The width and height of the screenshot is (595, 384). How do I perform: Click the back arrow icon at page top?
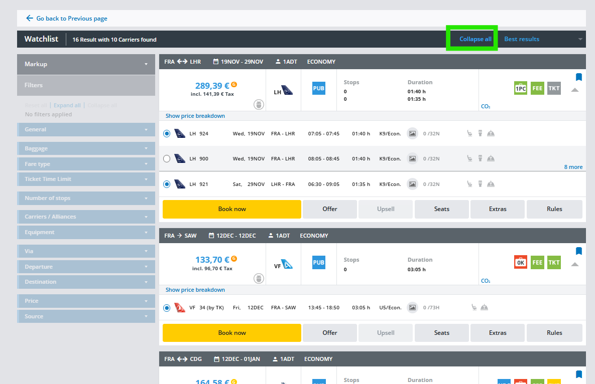coord(30,19)
